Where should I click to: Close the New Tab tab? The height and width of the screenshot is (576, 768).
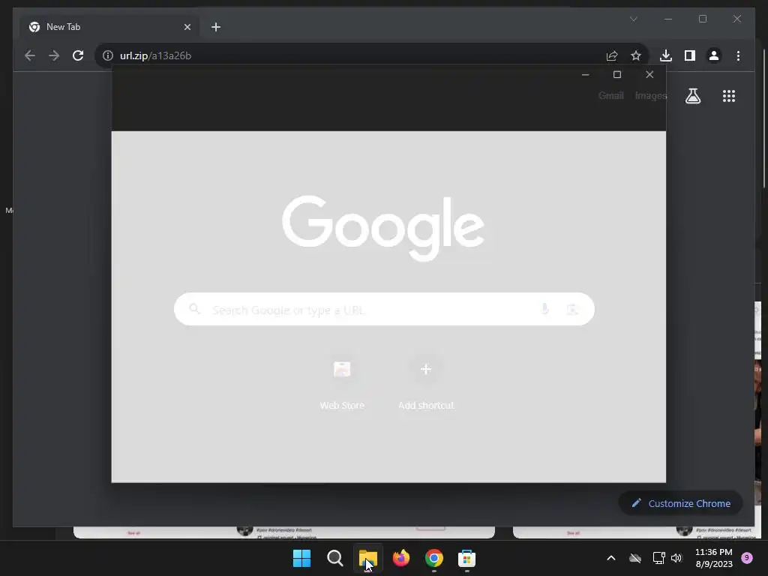click(x=187, y=27)
